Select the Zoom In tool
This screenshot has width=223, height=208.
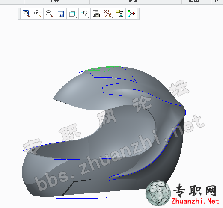tap(38, 14)
